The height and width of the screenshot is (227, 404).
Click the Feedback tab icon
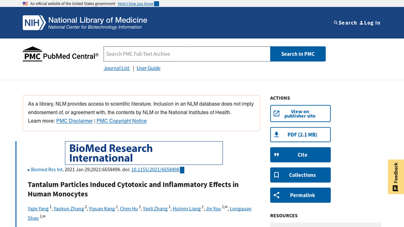tap(395, 188)
